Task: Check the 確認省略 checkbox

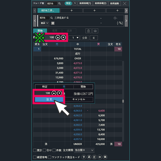Action: pyautogui.click(x=35, y=157)
